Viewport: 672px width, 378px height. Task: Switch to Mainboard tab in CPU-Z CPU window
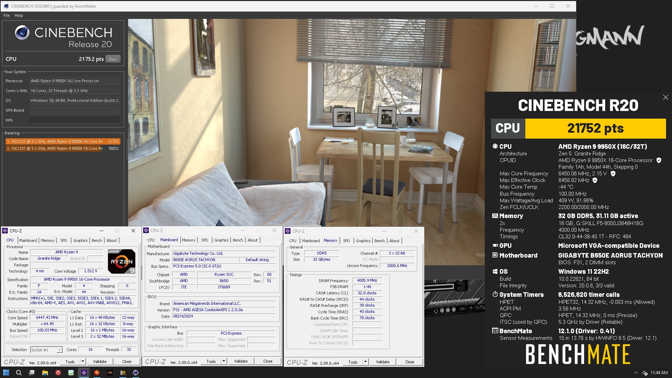[28, 240]
